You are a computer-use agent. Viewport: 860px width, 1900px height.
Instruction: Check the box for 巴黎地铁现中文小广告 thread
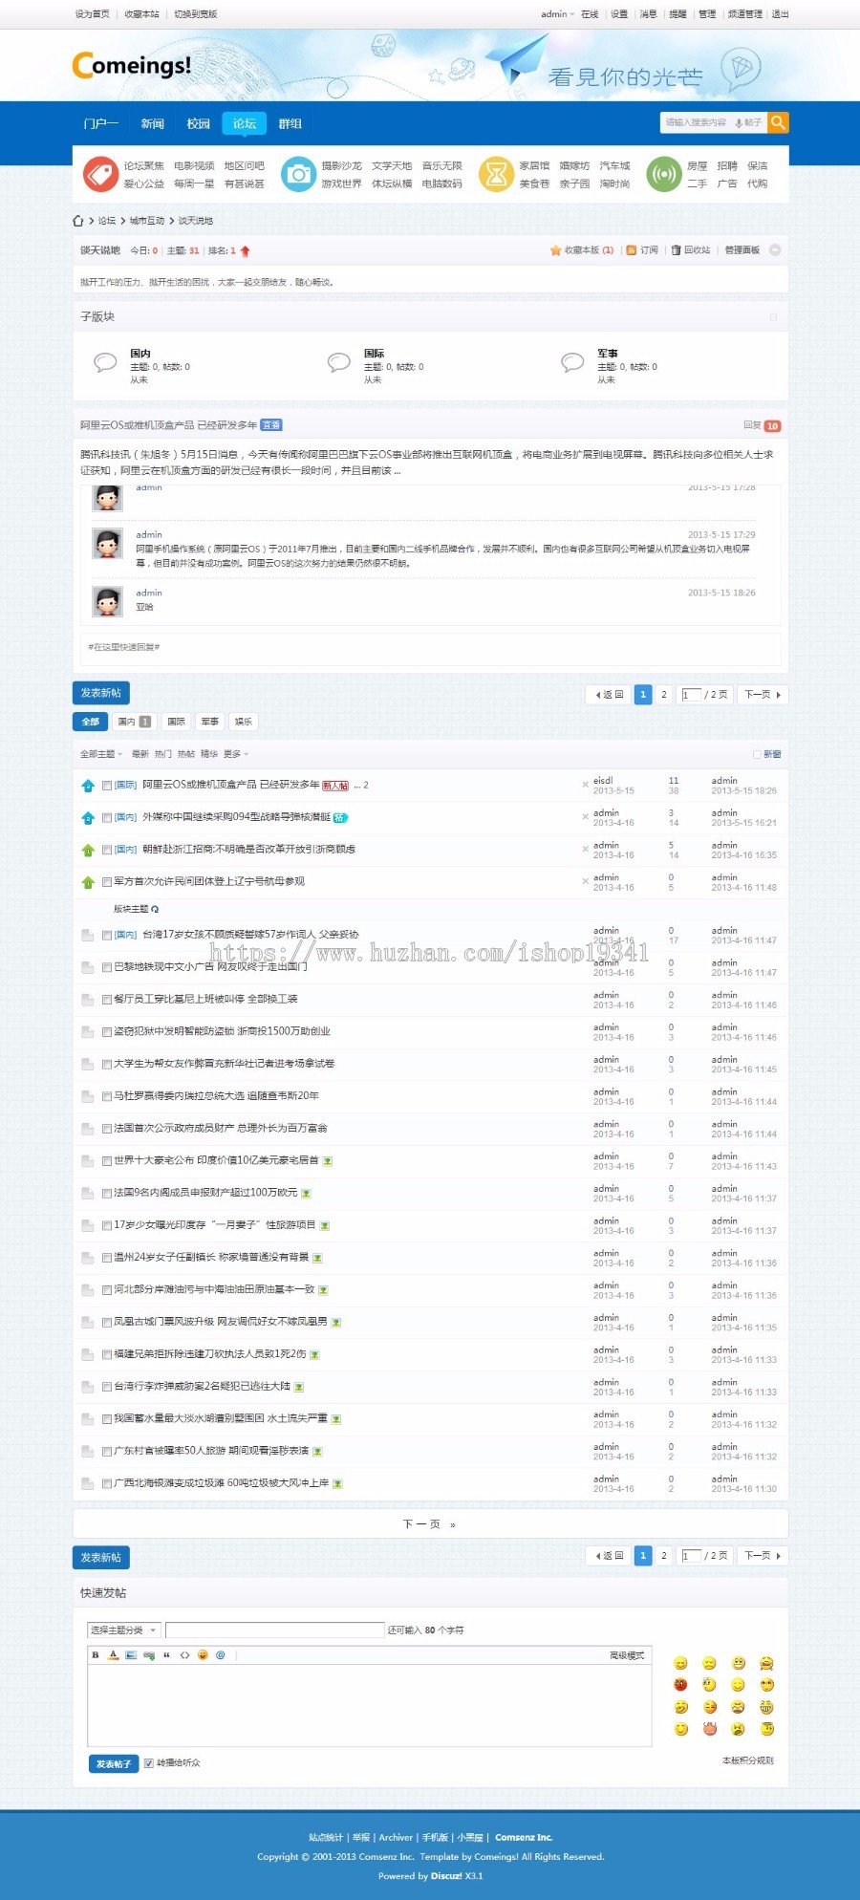point(107,967)
